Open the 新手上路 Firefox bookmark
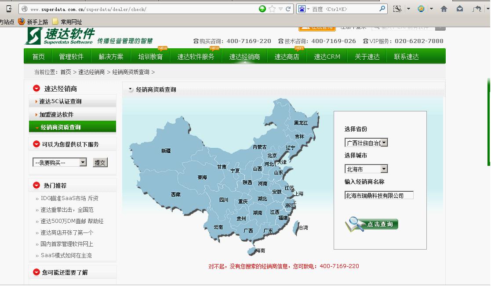 [33, 21]
